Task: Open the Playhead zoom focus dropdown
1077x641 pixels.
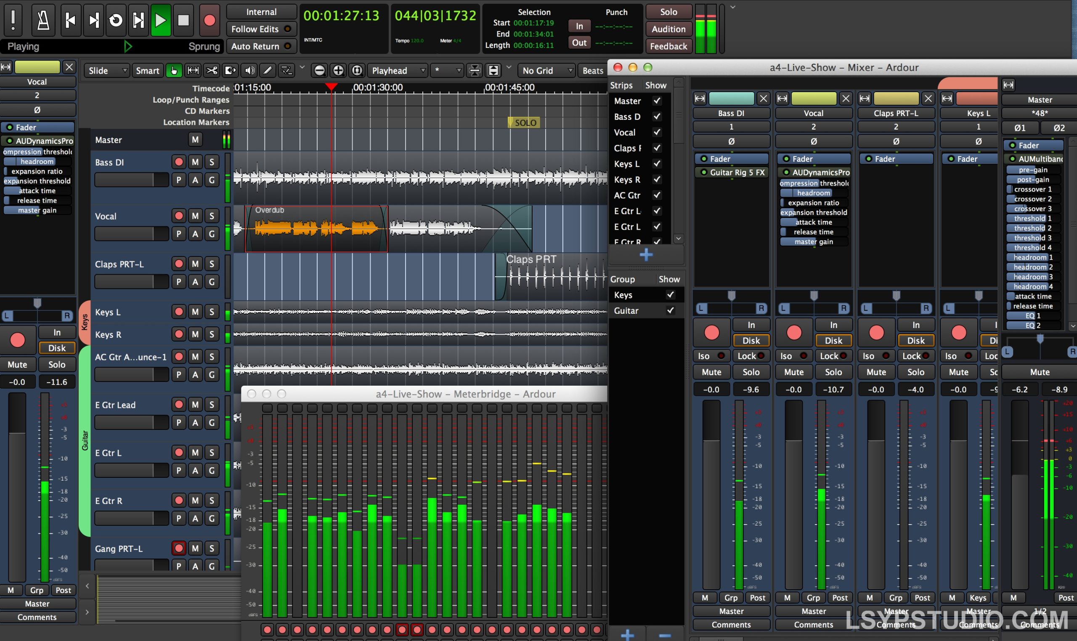Action: tap(397, 70)
